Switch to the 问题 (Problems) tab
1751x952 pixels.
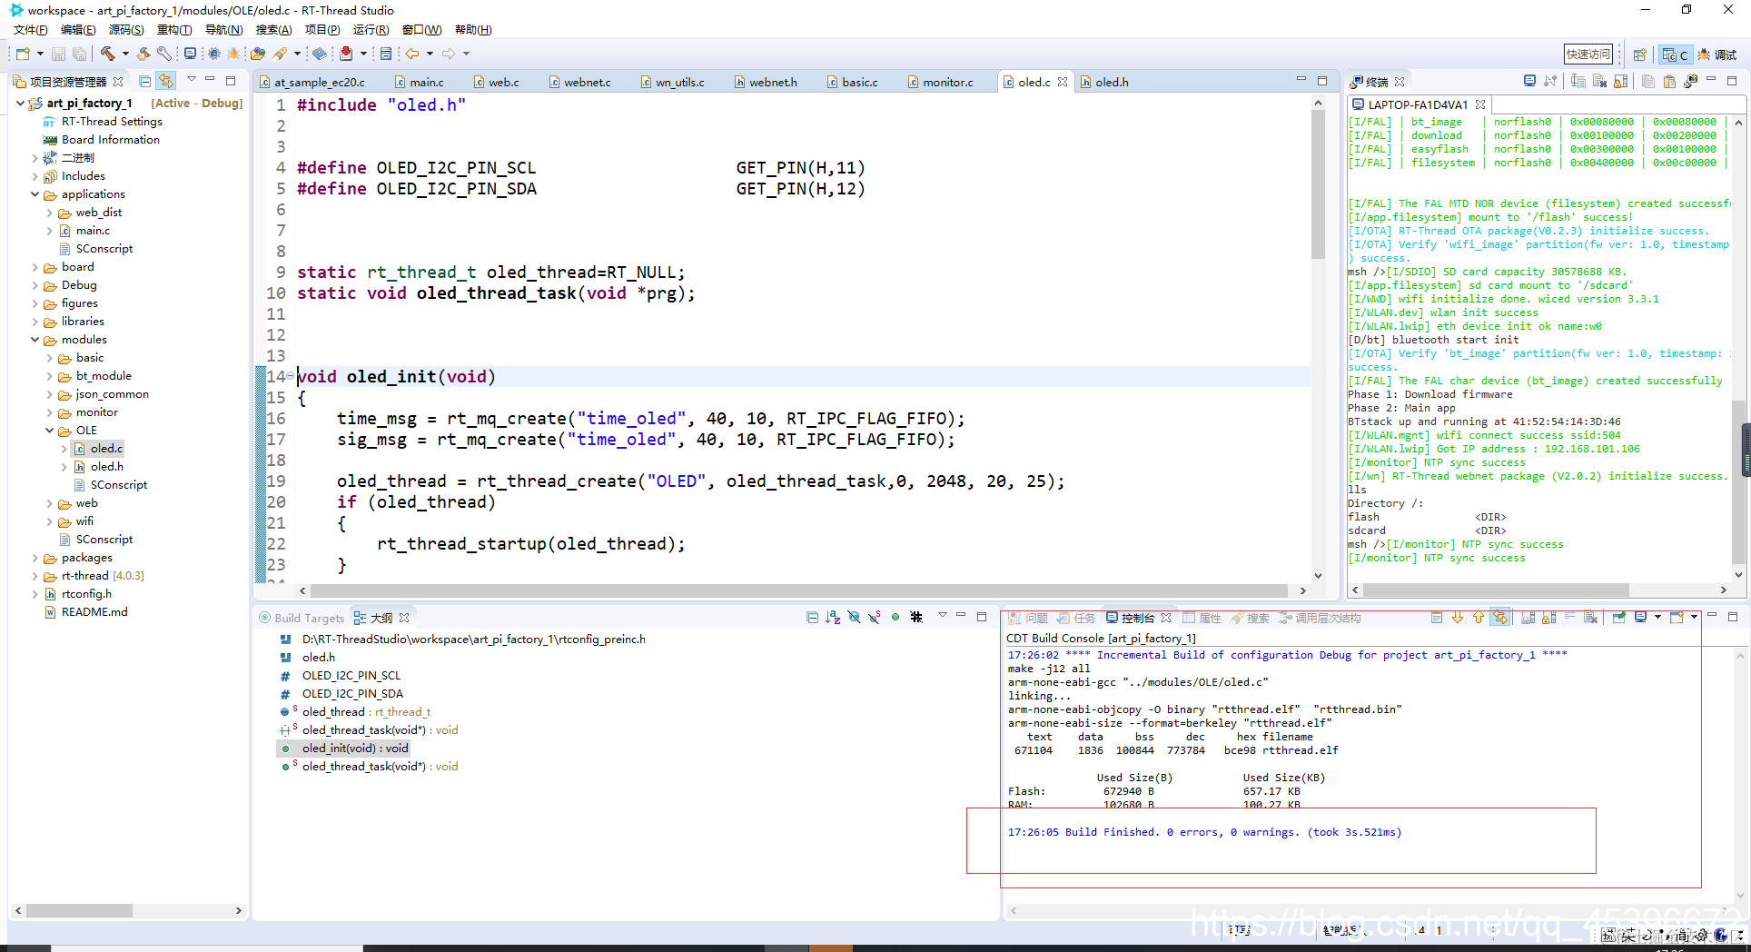pyautogui.click(x=1028, y=618)
